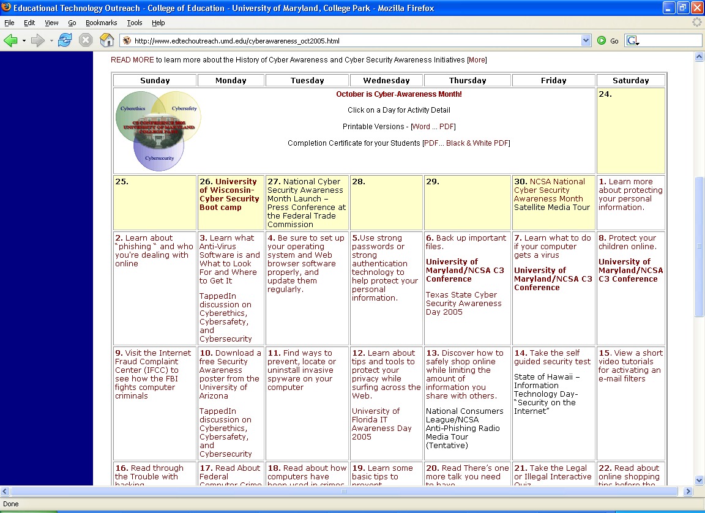The width and height of the screenshot is (705, 513).
Task: Open the Edit menu
Action: 29,23
